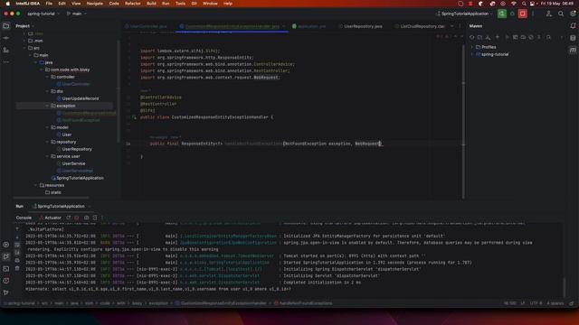This screenshot has width=579, height=325.
Task: Open the Structure tool window icon
Action: click(6, 51)
